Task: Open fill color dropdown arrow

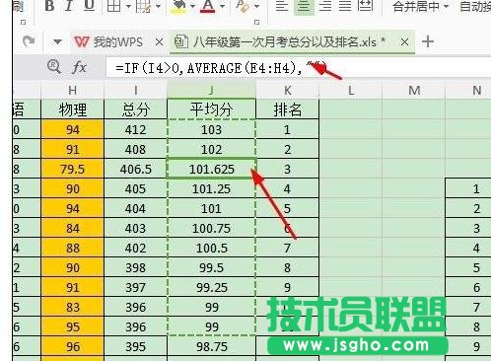Action: point(192,6)
